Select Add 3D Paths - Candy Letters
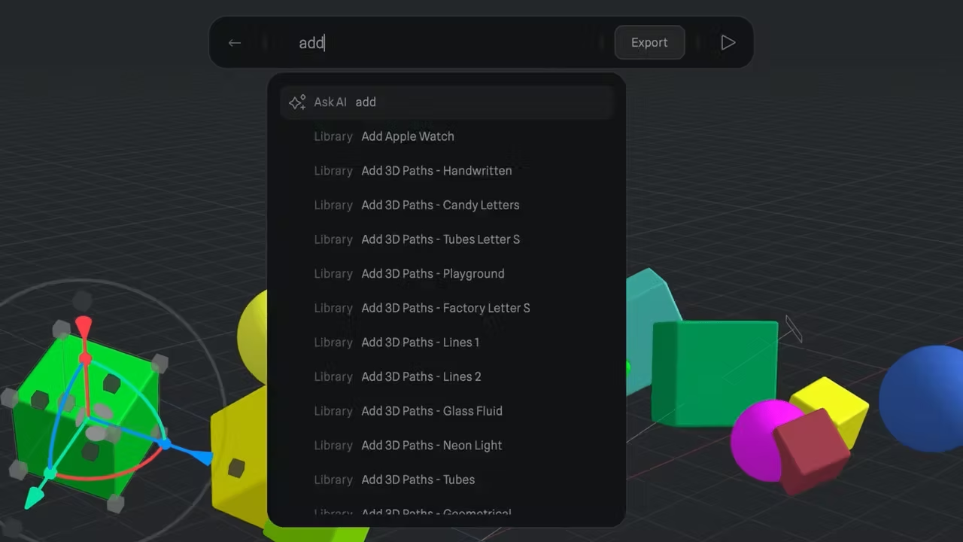The image size is (963, 542). point(440,206)
